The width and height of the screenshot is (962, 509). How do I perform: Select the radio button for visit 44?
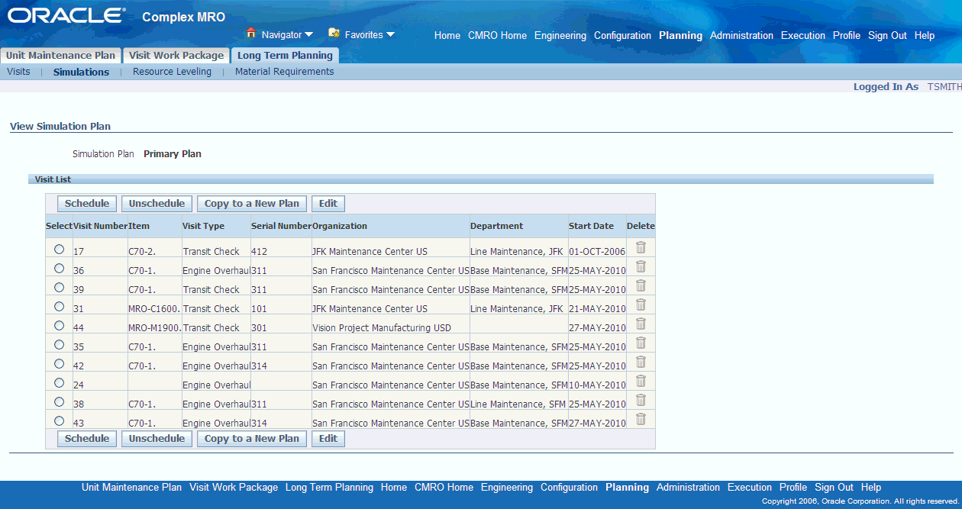coord(59,326)
